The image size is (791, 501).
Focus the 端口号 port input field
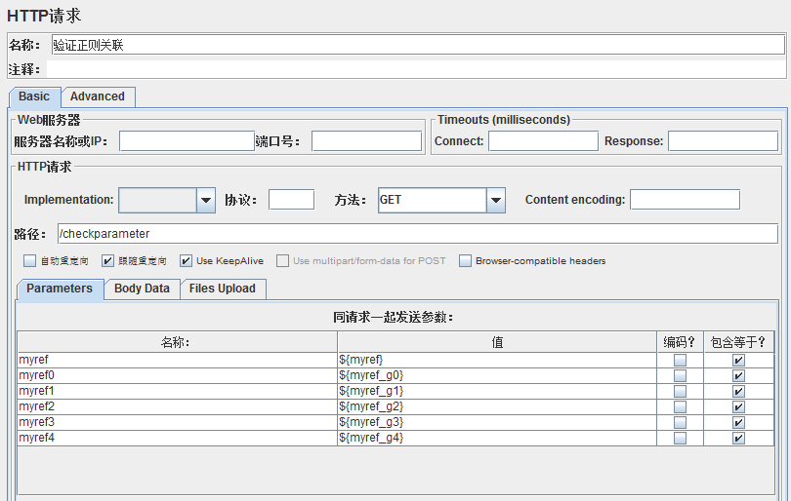[x=366, y=141]
